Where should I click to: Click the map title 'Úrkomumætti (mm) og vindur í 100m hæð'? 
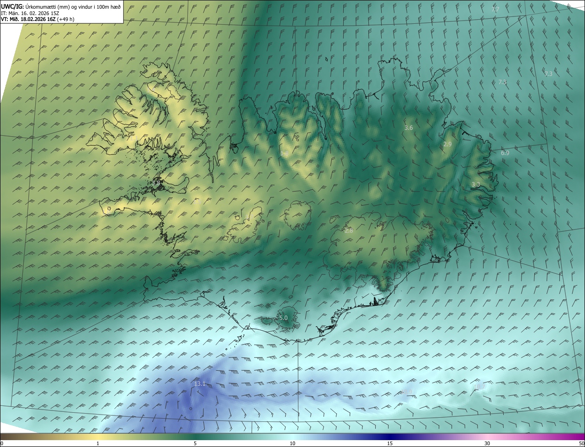point(73,6)
